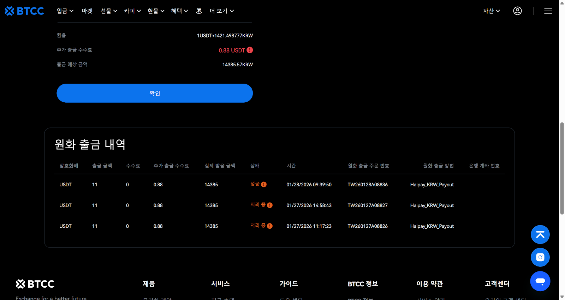The image size is (565, 300).
Task: Click the 성공 status text
Action: pyautogui.click(x=255, y=184)
